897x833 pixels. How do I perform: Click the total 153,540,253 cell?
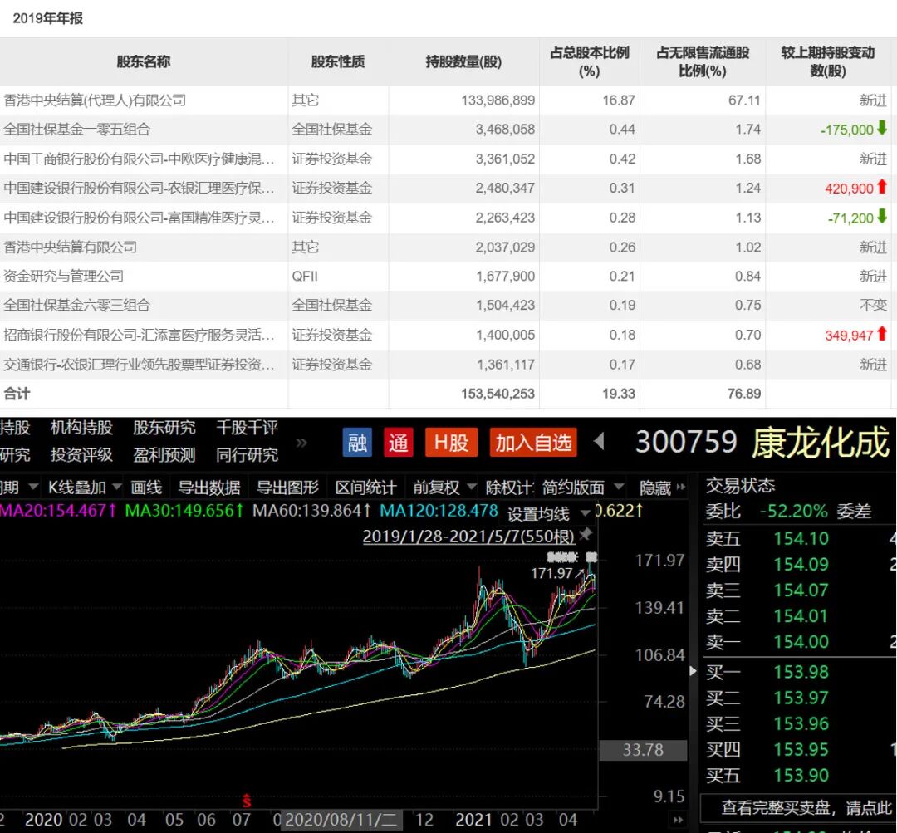[x=498, y=394]
